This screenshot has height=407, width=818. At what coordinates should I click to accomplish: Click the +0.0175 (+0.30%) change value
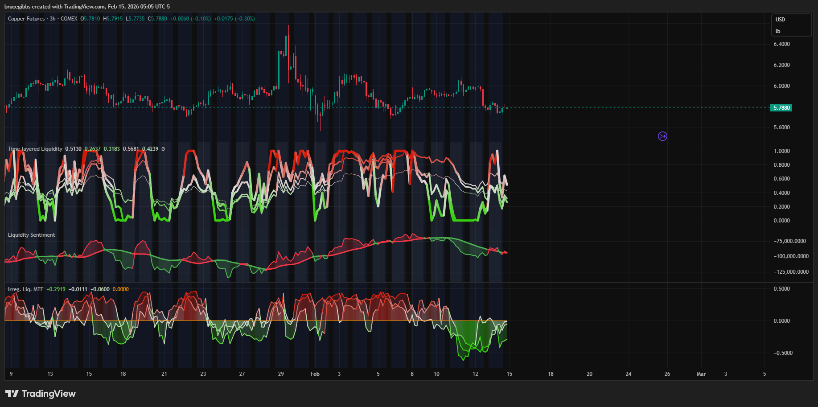coord(234,19)
